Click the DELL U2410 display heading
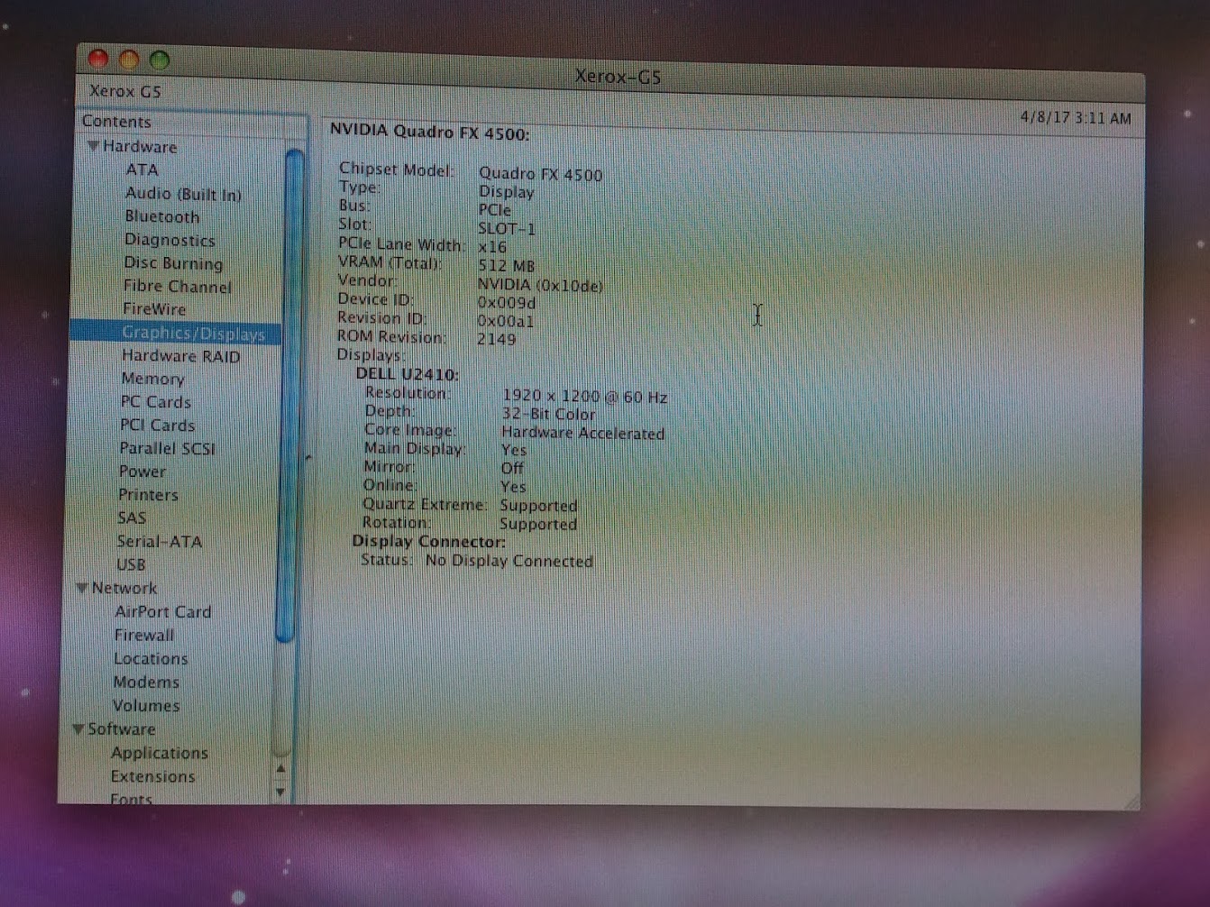Screen dimensions: 1210x907 tap(407, 374)
